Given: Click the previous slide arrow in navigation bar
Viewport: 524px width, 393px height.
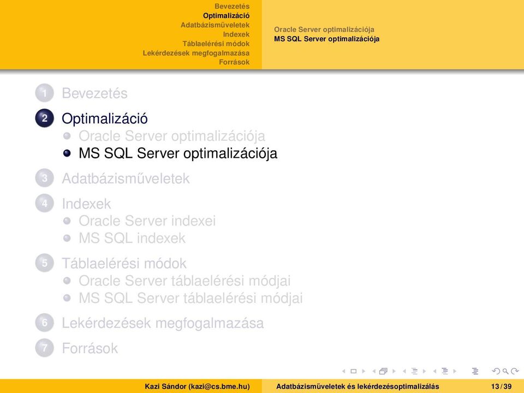Looking at the screenshot, I should (x=343, y=371).
